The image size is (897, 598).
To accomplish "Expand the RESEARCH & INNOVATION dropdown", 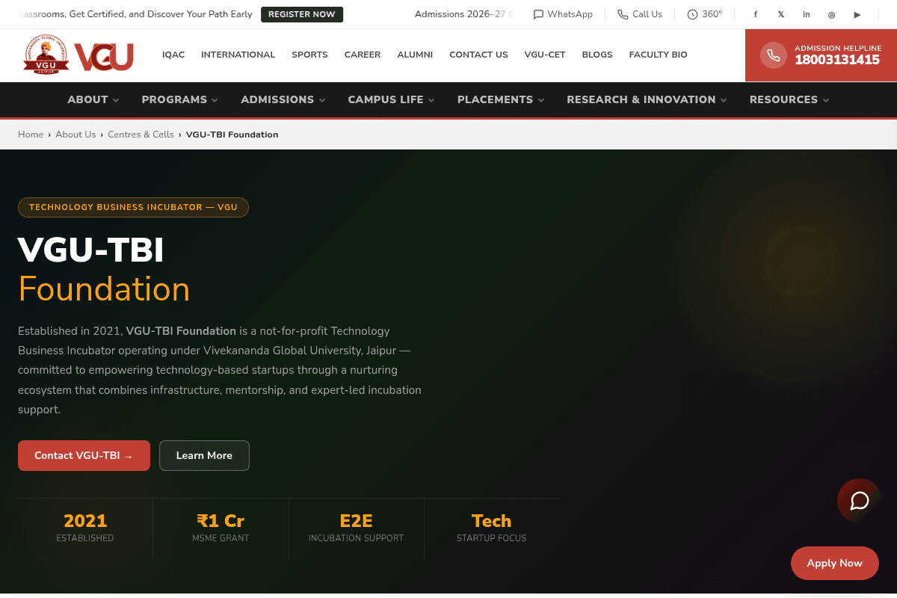I will pos(647,99).
